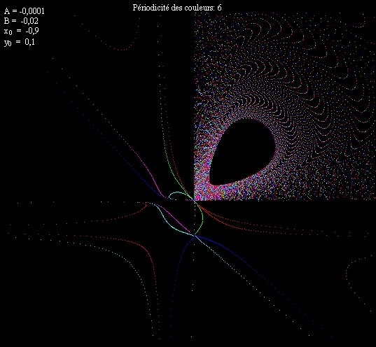
Task: Click the Périodicité des couleurs title text
Action: click(x=174, y=8)
